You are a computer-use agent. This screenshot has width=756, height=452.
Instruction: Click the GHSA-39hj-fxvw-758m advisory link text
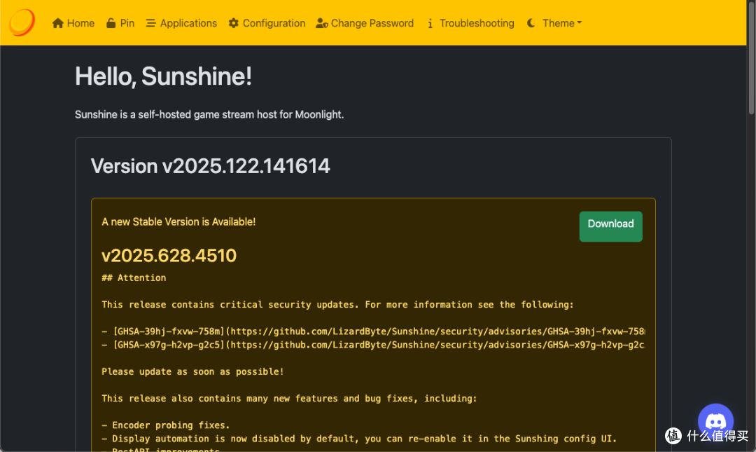tap(168, 331)
